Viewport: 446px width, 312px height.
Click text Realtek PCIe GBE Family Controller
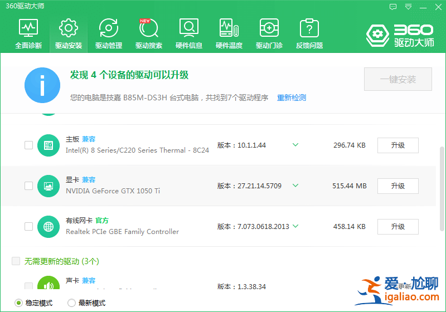pyautogui.click(x=122, y=232)
